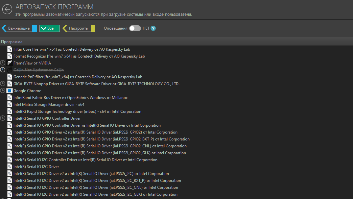Select Intel Matrix Storage Manager driver row
The image size is (353, 199).
point(49,105)
